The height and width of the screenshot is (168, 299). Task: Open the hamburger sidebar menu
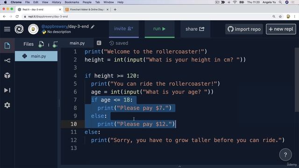(7, 29)
